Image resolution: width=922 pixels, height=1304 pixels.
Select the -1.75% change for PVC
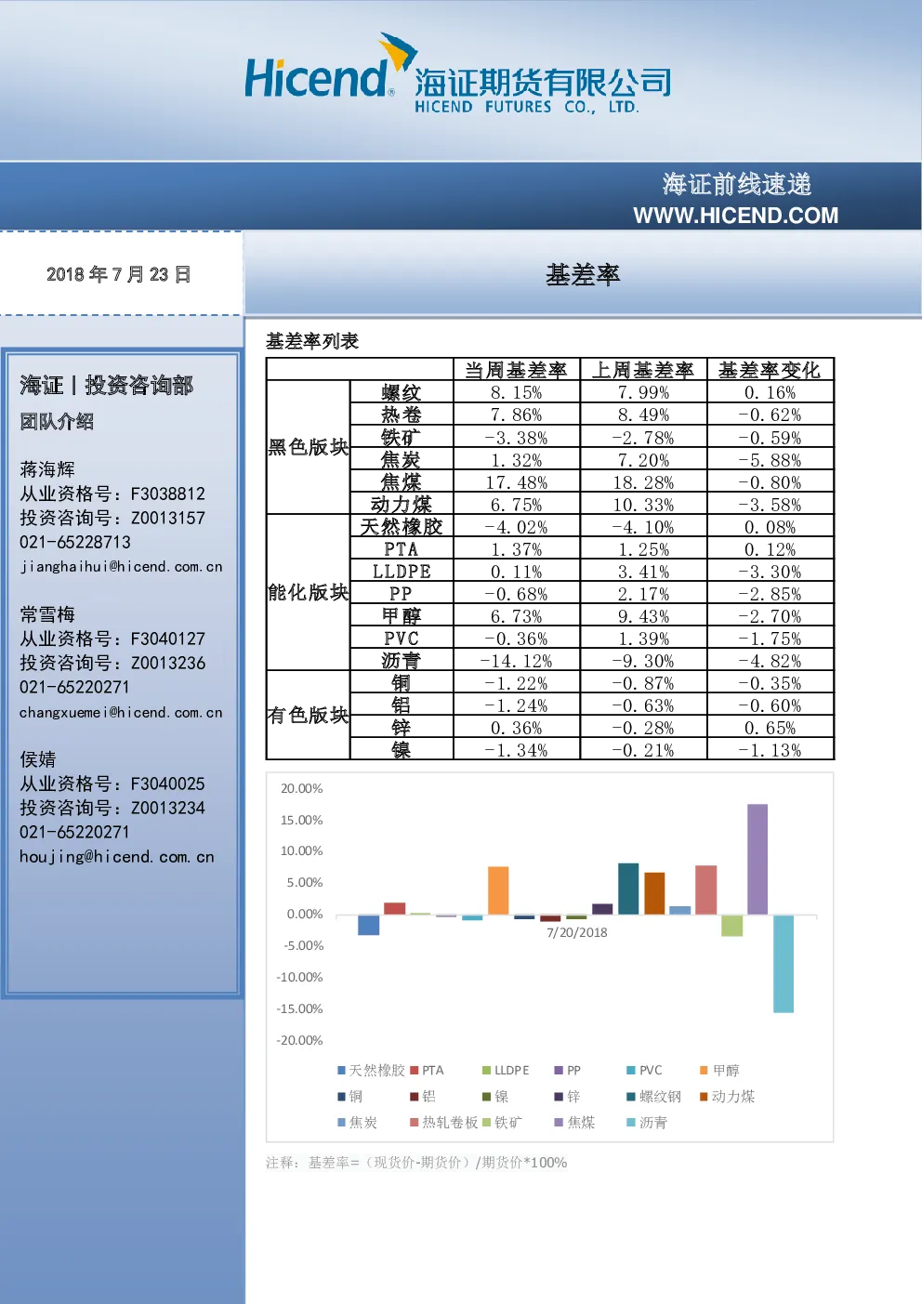coord(770,639)
